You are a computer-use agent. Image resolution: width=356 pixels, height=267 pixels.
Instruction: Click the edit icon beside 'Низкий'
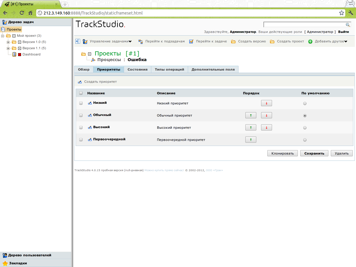click(x=90, y=103)
